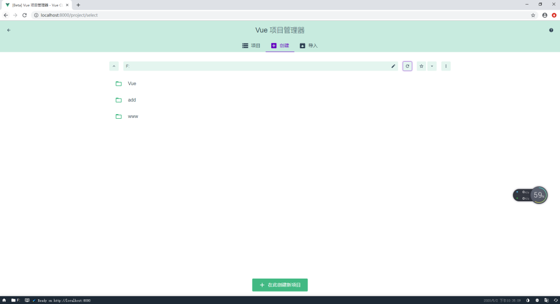560x304 pixels.
Task: Click the translate icon in the status bar
Action: (547, 300)
